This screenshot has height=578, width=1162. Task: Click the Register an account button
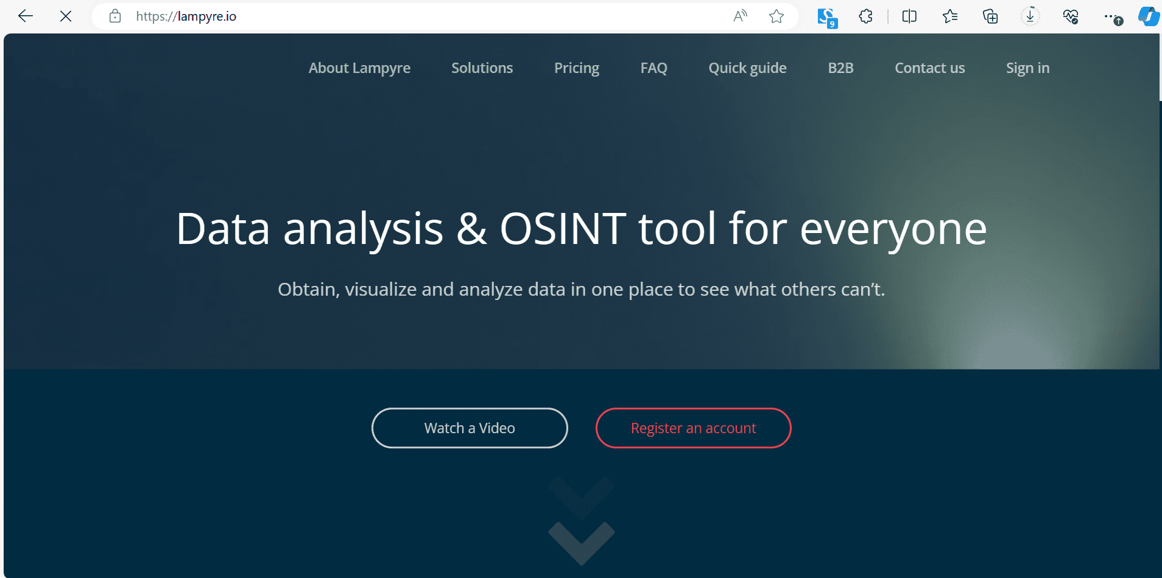tap(694, 428)
